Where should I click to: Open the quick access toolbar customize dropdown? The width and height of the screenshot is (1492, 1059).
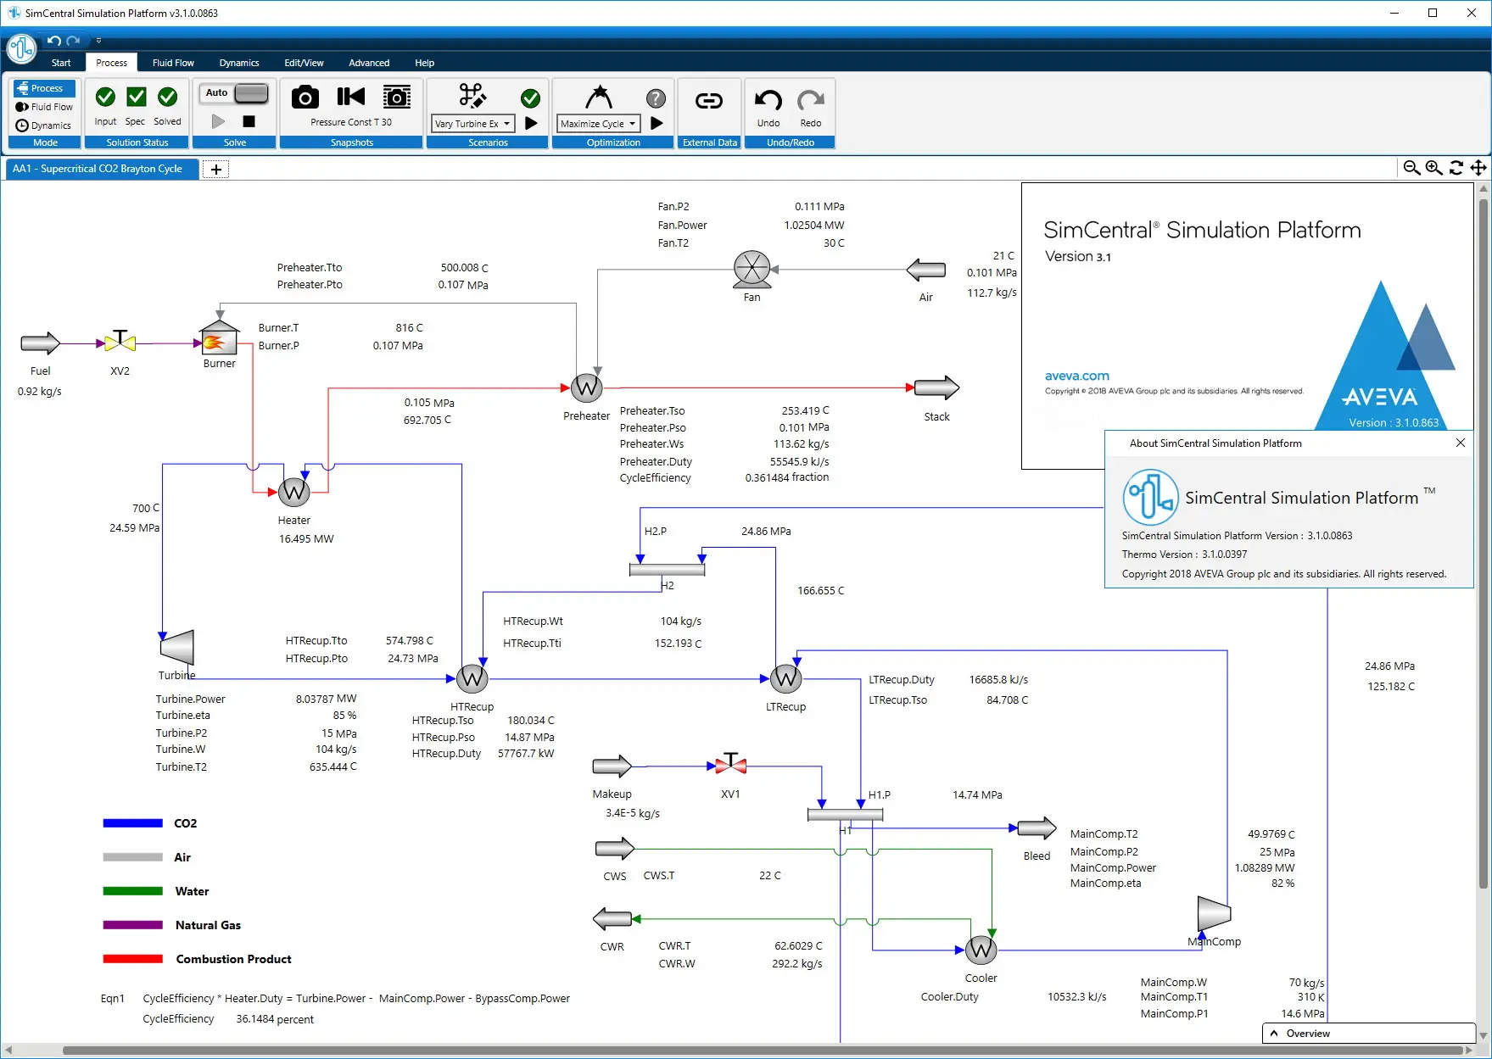click(x=98, y=41)
